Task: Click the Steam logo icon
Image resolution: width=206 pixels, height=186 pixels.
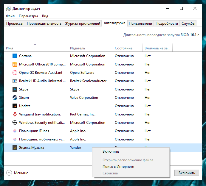Action: pos(15,98)
